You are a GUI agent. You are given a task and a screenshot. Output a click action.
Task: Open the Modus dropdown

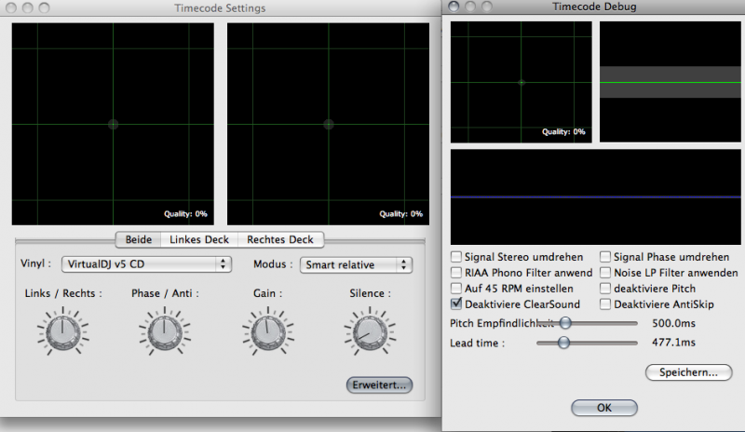pyautogui.click(x=355, y=265)
